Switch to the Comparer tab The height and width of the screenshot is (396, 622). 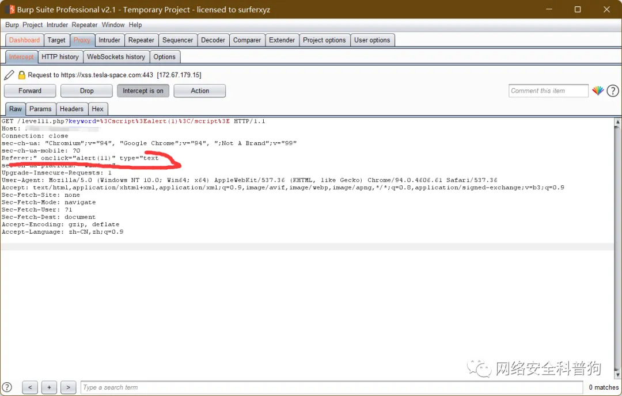[246, 40]
